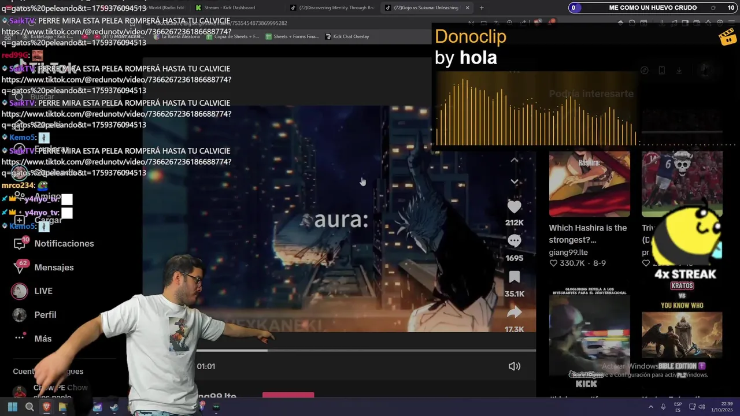This screenshot has width=740, height=416.
Task: Open comments on the 1695-comment video
Action: click(514, 241)
